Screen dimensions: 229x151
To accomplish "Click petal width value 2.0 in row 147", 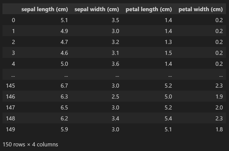I will tap(219, 108).
